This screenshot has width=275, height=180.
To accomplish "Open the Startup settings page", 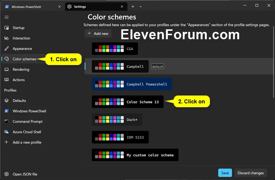I will 42,28.
